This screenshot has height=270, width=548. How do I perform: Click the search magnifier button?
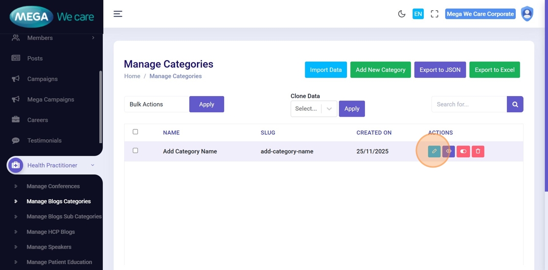[515, 104]
